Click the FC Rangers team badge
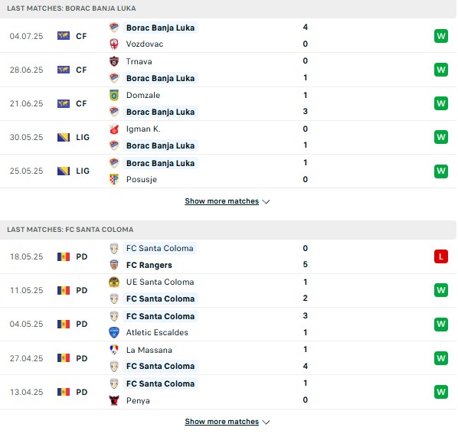 (x=114, y=265)
